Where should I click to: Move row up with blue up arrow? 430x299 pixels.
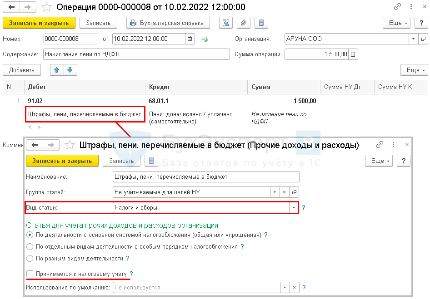[57, 70]
